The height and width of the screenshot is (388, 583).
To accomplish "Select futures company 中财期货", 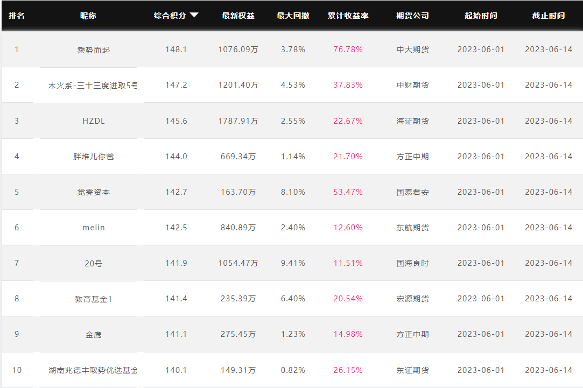I will click(x=413, y=85).
